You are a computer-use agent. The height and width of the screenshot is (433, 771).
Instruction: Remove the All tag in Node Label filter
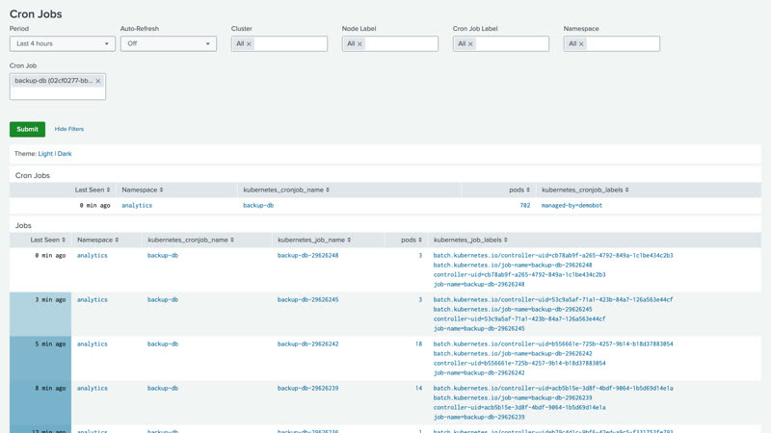[359, 44]
